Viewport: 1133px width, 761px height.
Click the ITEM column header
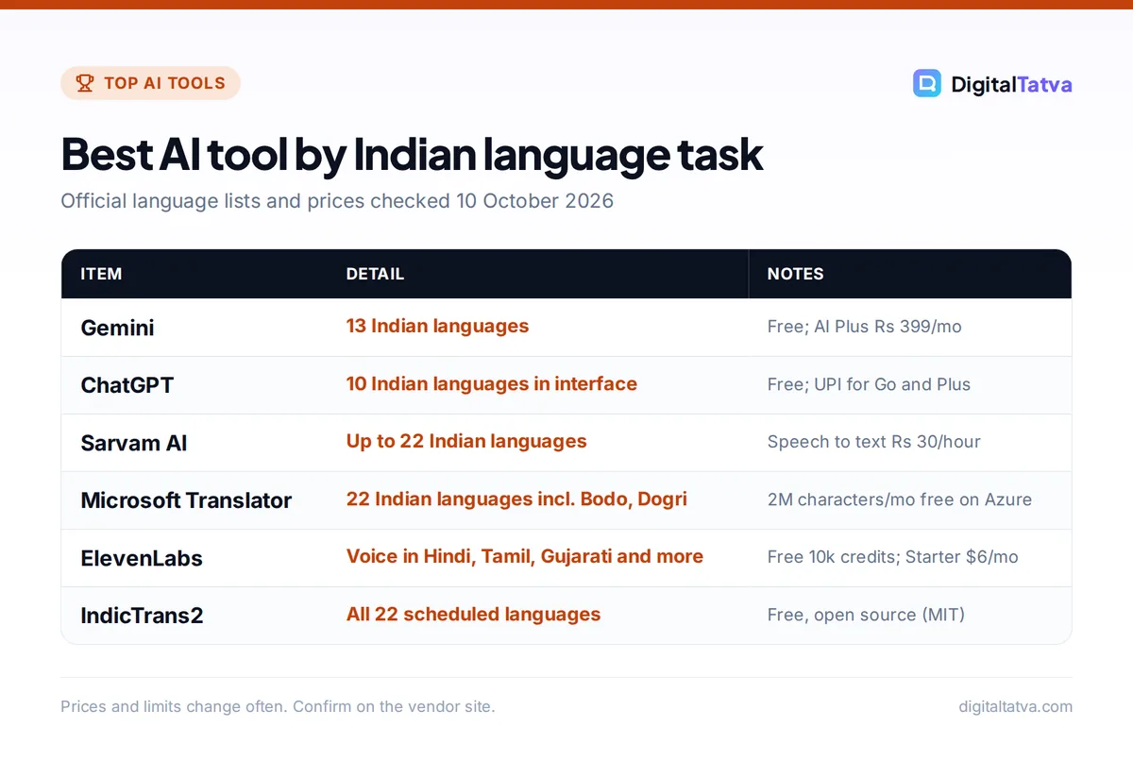(101, 274)
